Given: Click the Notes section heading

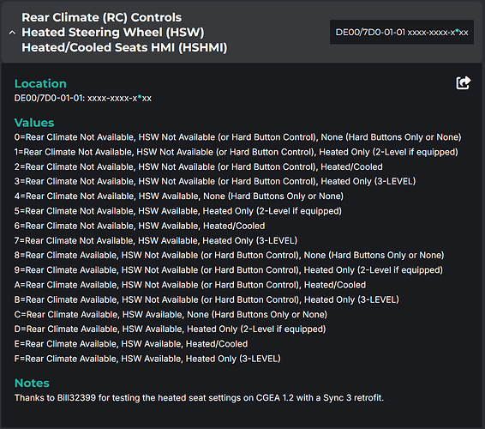Looking at the screenshot, I should (32, 384).
